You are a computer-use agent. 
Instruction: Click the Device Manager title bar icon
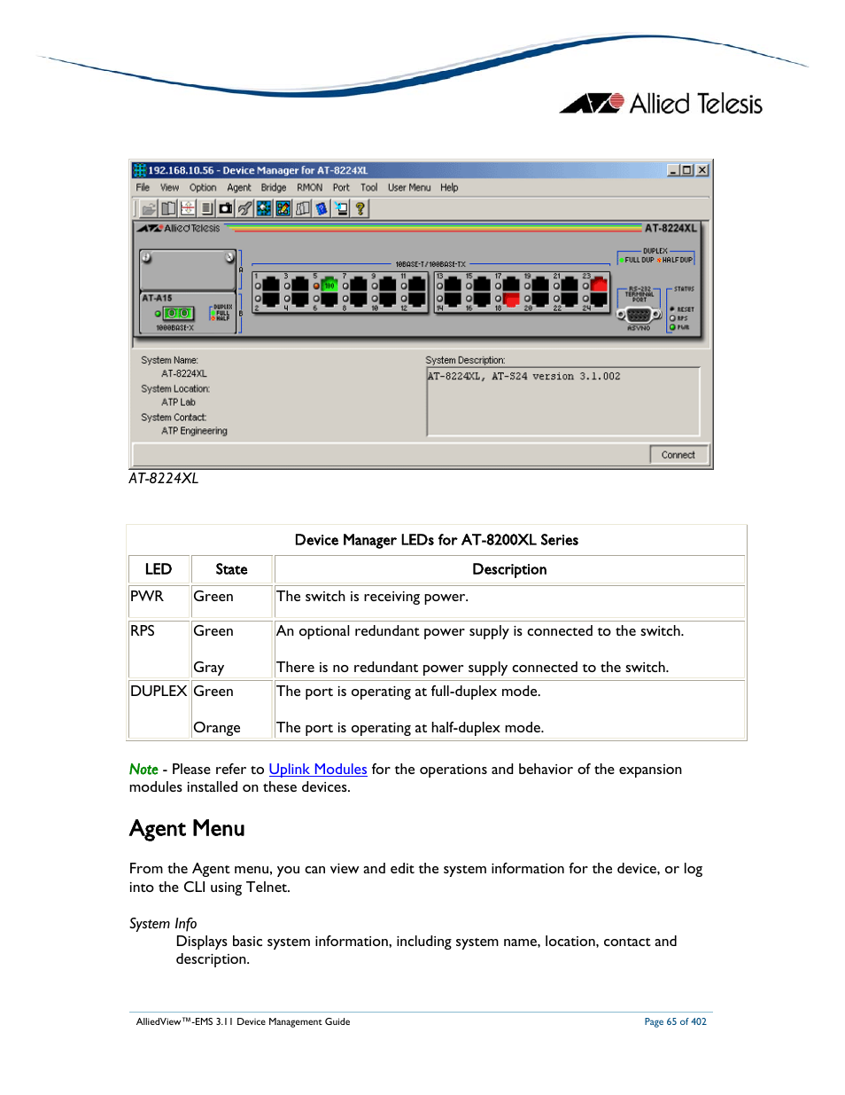coord(139,169)
